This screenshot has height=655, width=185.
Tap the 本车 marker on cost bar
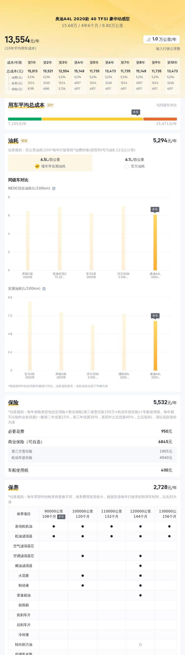click(136, 112)
